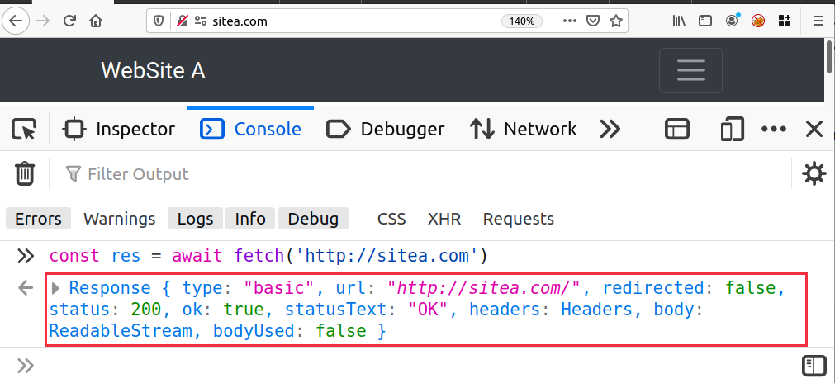Click the console input prompt line
The image size is (835, 383).
[x=415, y=366]
